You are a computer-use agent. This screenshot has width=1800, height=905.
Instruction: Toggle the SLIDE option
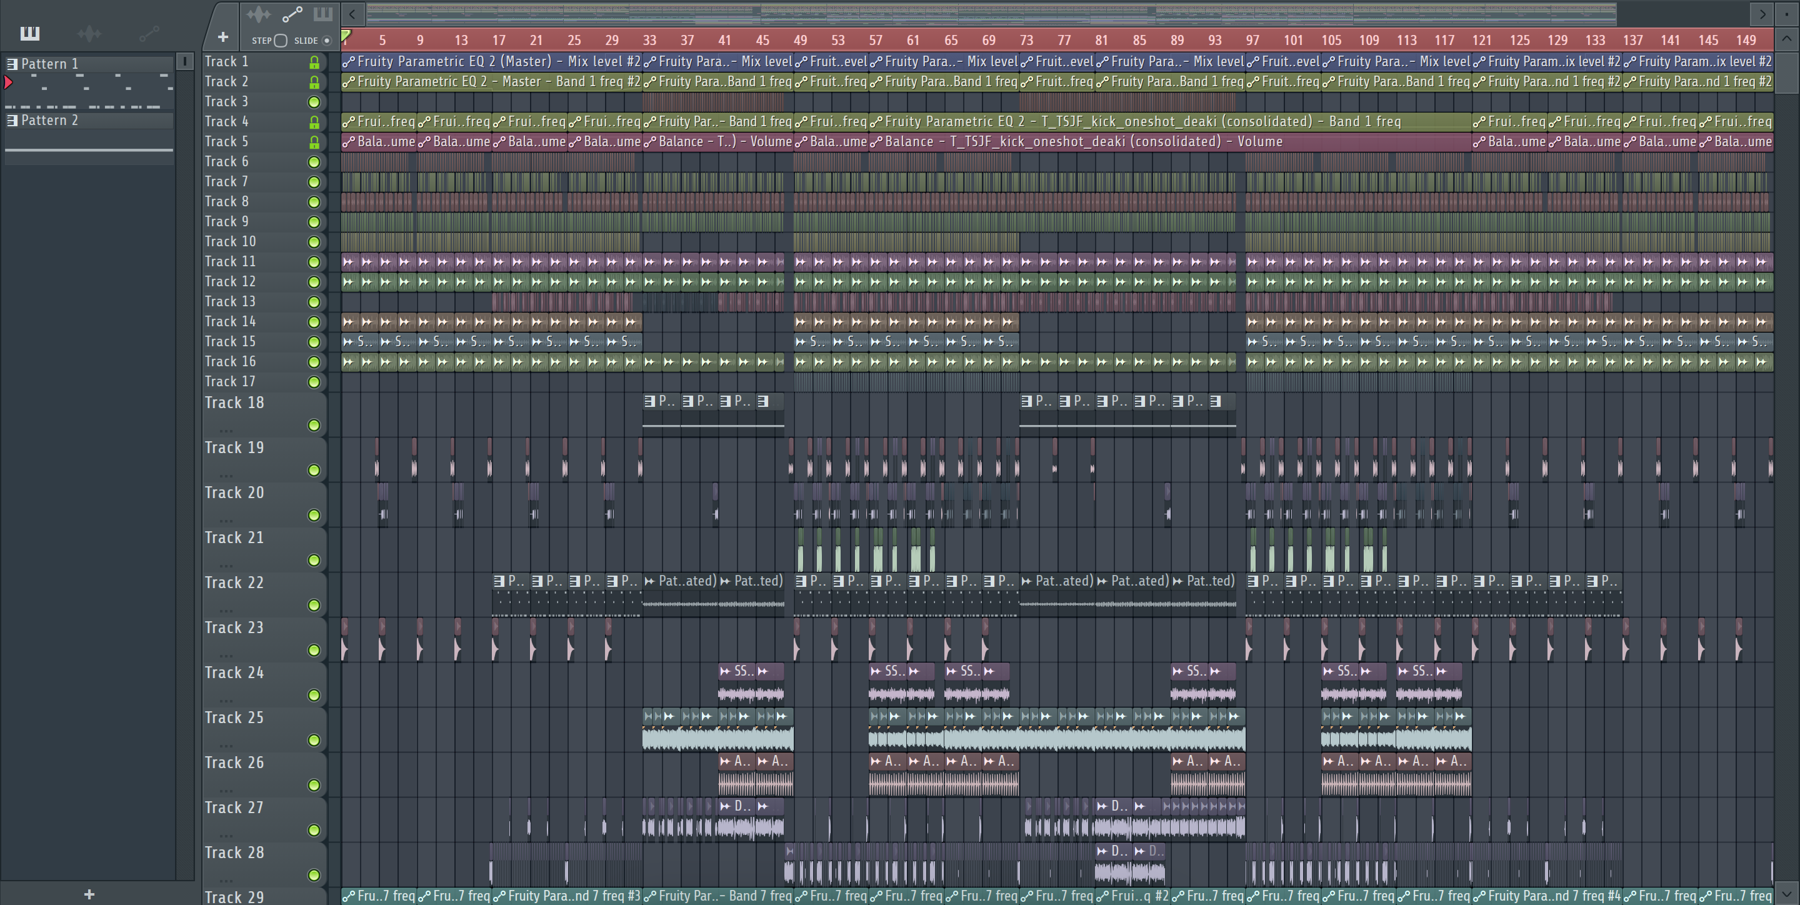(x=326, y=41)
